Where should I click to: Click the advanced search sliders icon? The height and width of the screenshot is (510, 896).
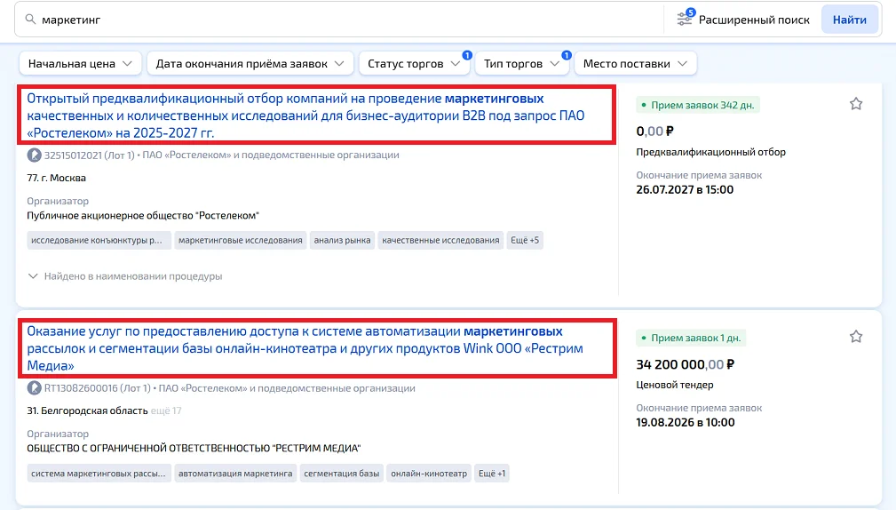(685, 19)
